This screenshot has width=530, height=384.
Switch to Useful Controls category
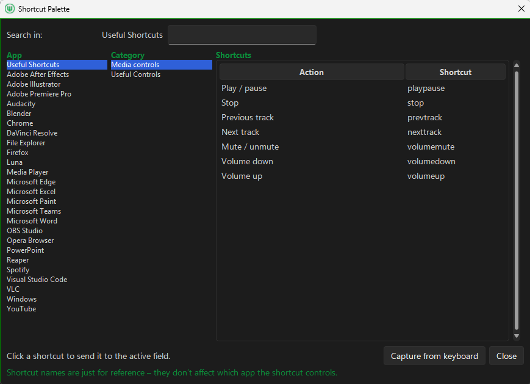pos(136,74)
